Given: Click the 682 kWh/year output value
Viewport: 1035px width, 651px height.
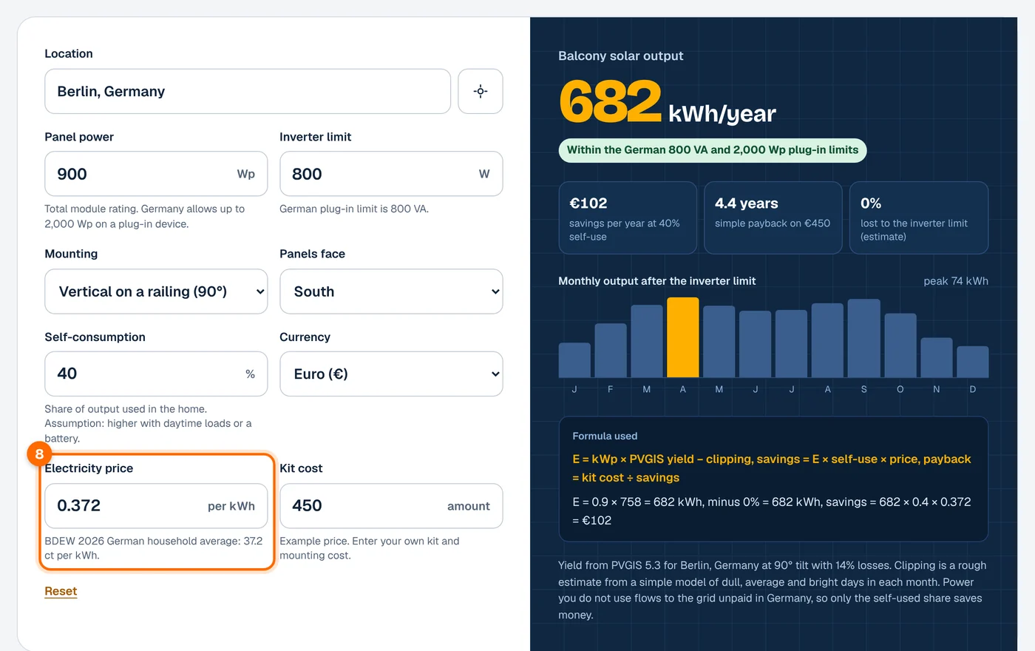Looking at the screenshot, I should (668, 103).
